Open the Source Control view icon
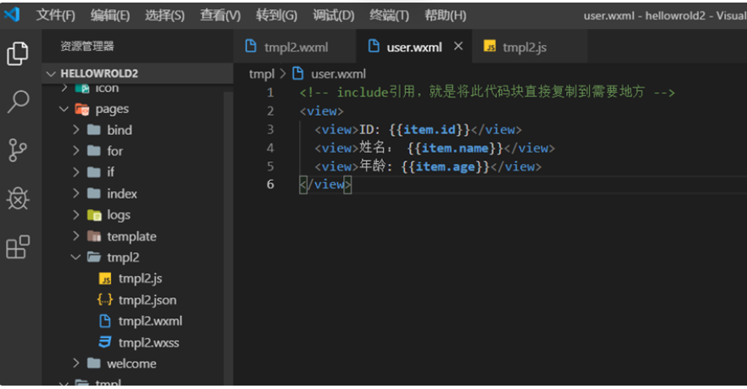This screenshot has height=389, width=747. (18, 150)
